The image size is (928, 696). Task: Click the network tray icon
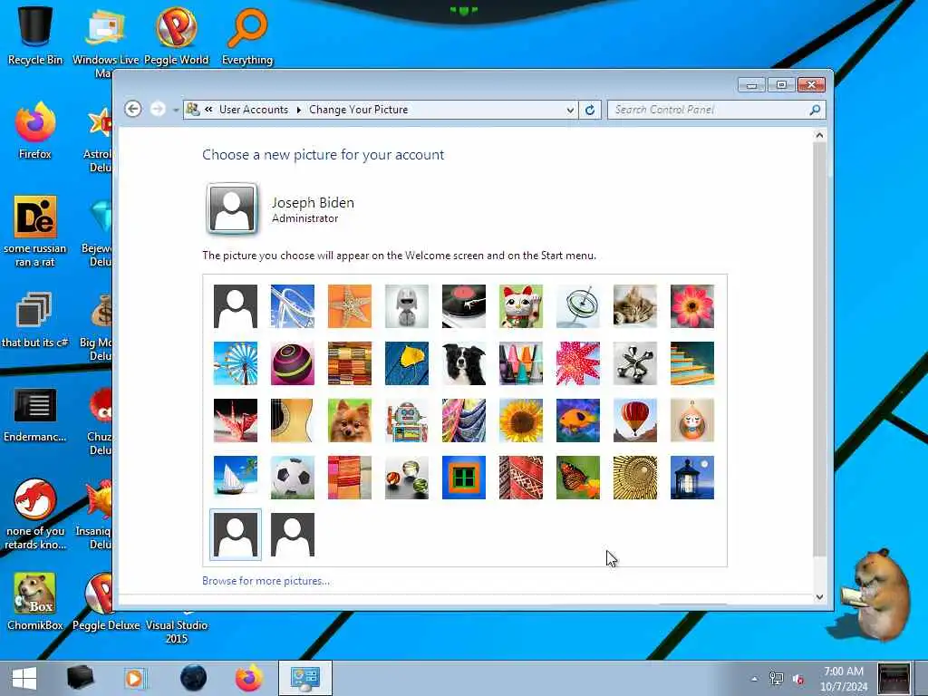pos(776,679)
